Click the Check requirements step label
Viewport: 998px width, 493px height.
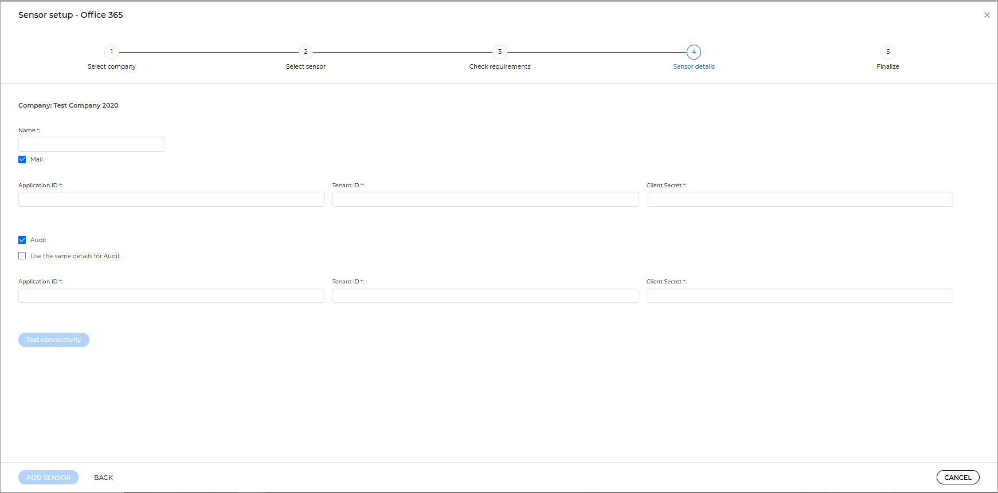tap(500, 66)
